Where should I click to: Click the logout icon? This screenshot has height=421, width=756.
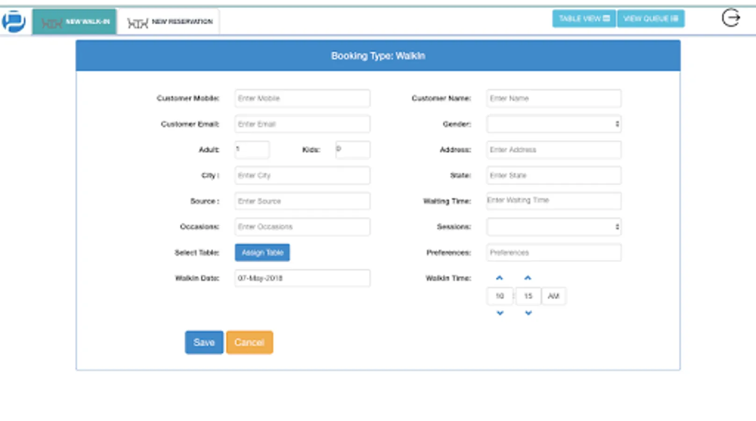point(731,18)
